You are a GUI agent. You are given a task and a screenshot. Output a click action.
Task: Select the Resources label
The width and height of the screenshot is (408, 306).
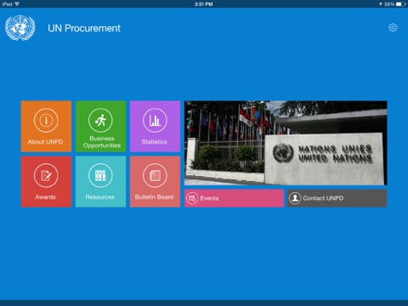99,197
